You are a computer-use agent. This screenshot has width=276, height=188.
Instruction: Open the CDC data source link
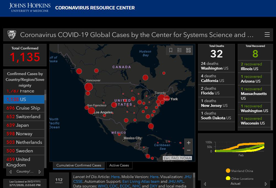click(x=114, y=186)
